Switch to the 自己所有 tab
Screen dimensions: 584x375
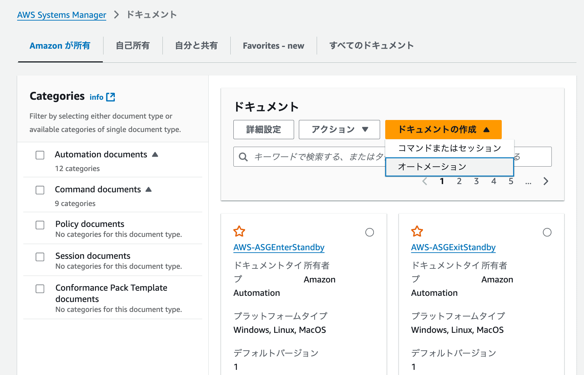pyautogui.click(x=133, y=46)
